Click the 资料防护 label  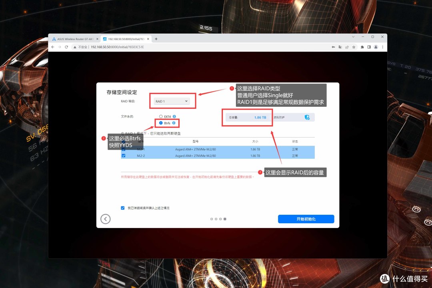tap(279, 118)
